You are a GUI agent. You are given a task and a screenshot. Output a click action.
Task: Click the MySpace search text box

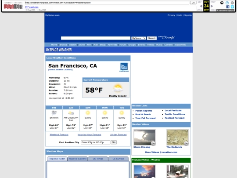[96, 38]
